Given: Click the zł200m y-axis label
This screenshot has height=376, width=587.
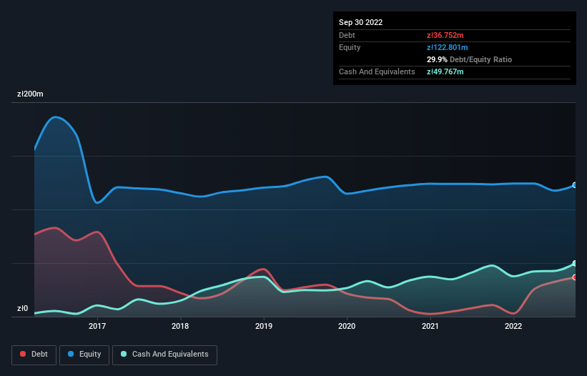Looking at the screenshot, I should point(30,94).
